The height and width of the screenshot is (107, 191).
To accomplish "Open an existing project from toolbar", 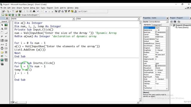I will 17,11.
